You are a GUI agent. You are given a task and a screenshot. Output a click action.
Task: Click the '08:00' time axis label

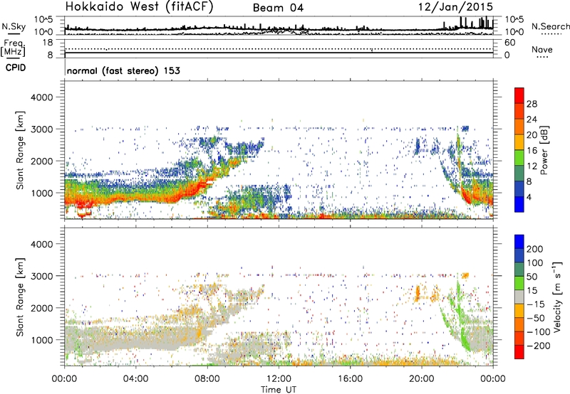[207, 379]
